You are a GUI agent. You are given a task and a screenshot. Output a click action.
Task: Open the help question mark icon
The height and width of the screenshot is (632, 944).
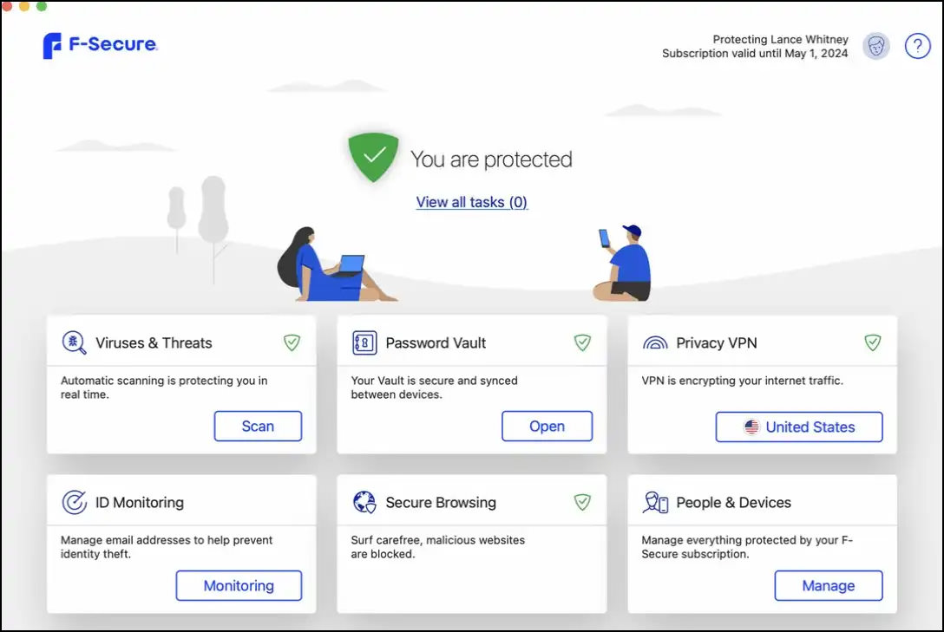[x=917, y=46]
